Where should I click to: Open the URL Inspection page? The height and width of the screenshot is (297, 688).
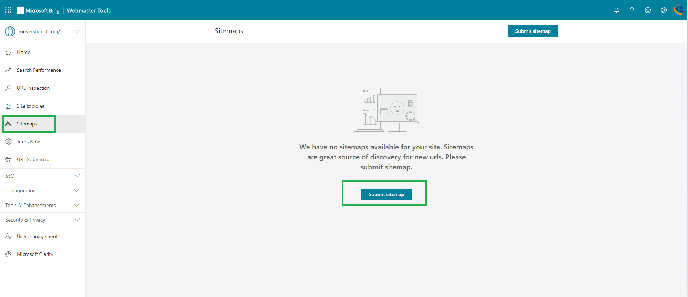[33, 88]
